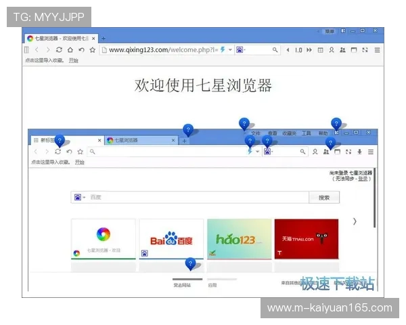
Task: Open the 菜单 button in outer title bar
Action: pos(330,31)
